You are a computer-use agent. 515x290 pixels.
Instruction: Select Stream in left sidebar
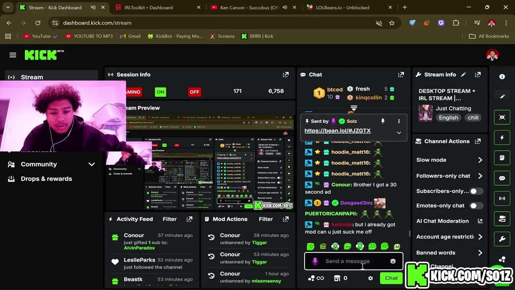[52, 77]
